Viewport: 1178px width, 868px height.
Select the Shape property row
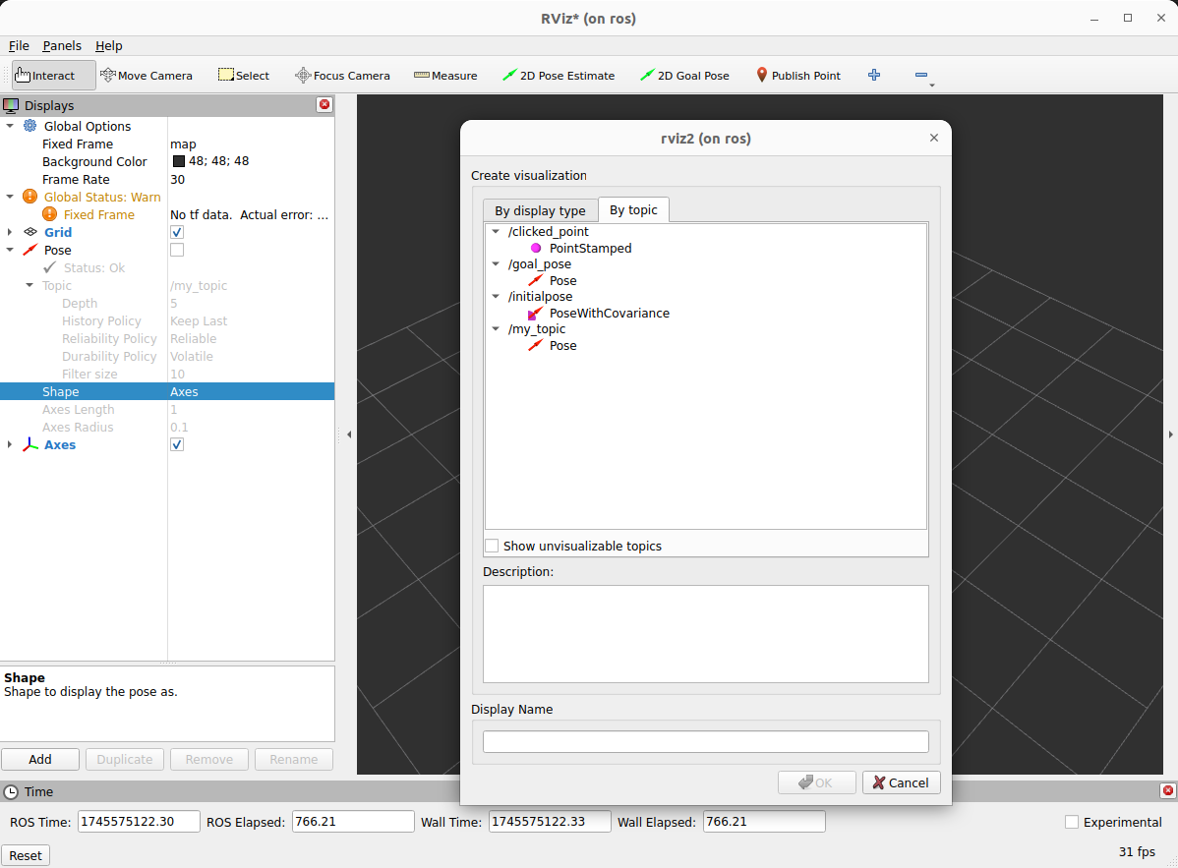click(x=167, y=391)
